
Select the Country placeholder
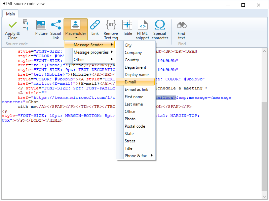tap(135, 60)
